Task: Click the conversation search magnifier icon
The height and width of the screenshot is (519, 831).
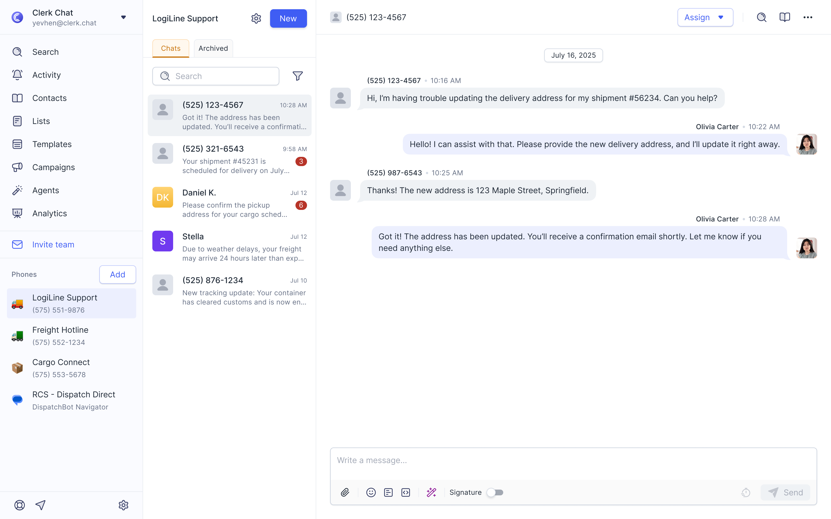Action: click(761, 17)
